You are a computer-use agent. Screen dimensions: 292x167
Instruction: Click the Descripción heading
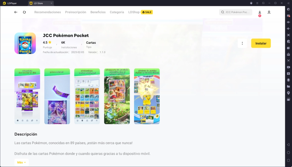(x=26, y=134)
